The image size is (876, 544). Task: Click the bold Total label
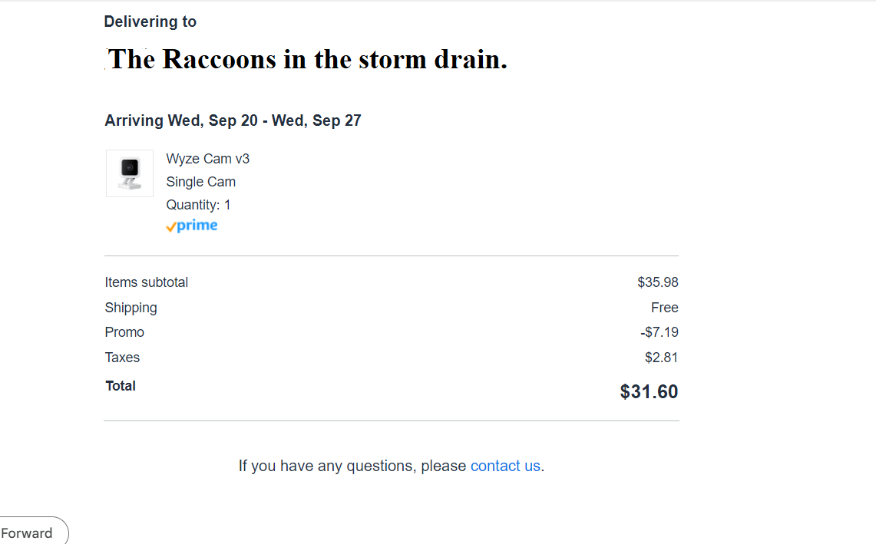pos(121,386)
